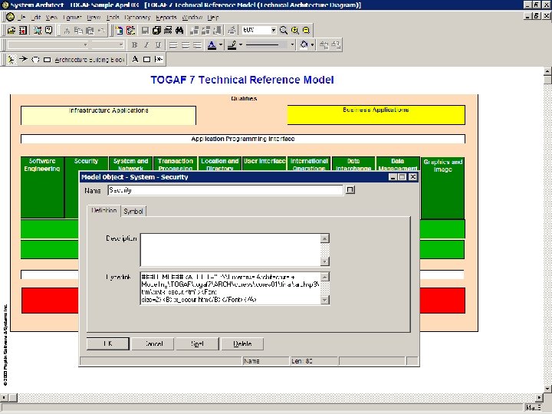Viewport: 552px width, 414px height.
Task: Select the Graphics and Image block
Action: pos(443,188)
